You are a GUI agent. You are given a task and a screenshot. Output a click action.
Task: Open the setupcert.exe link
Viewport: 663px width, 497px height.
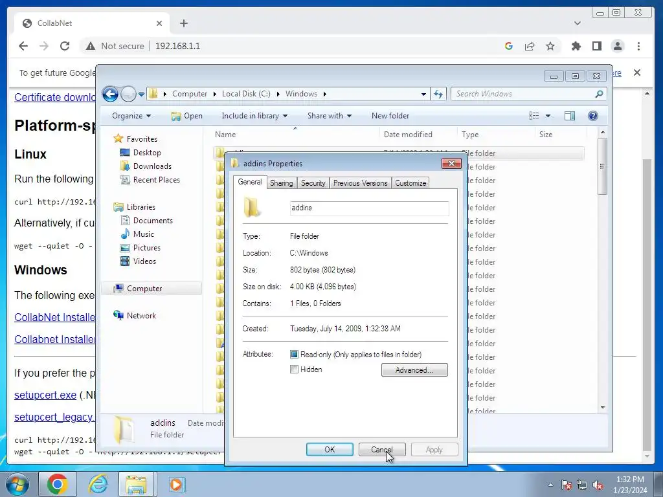click(45, 395)
